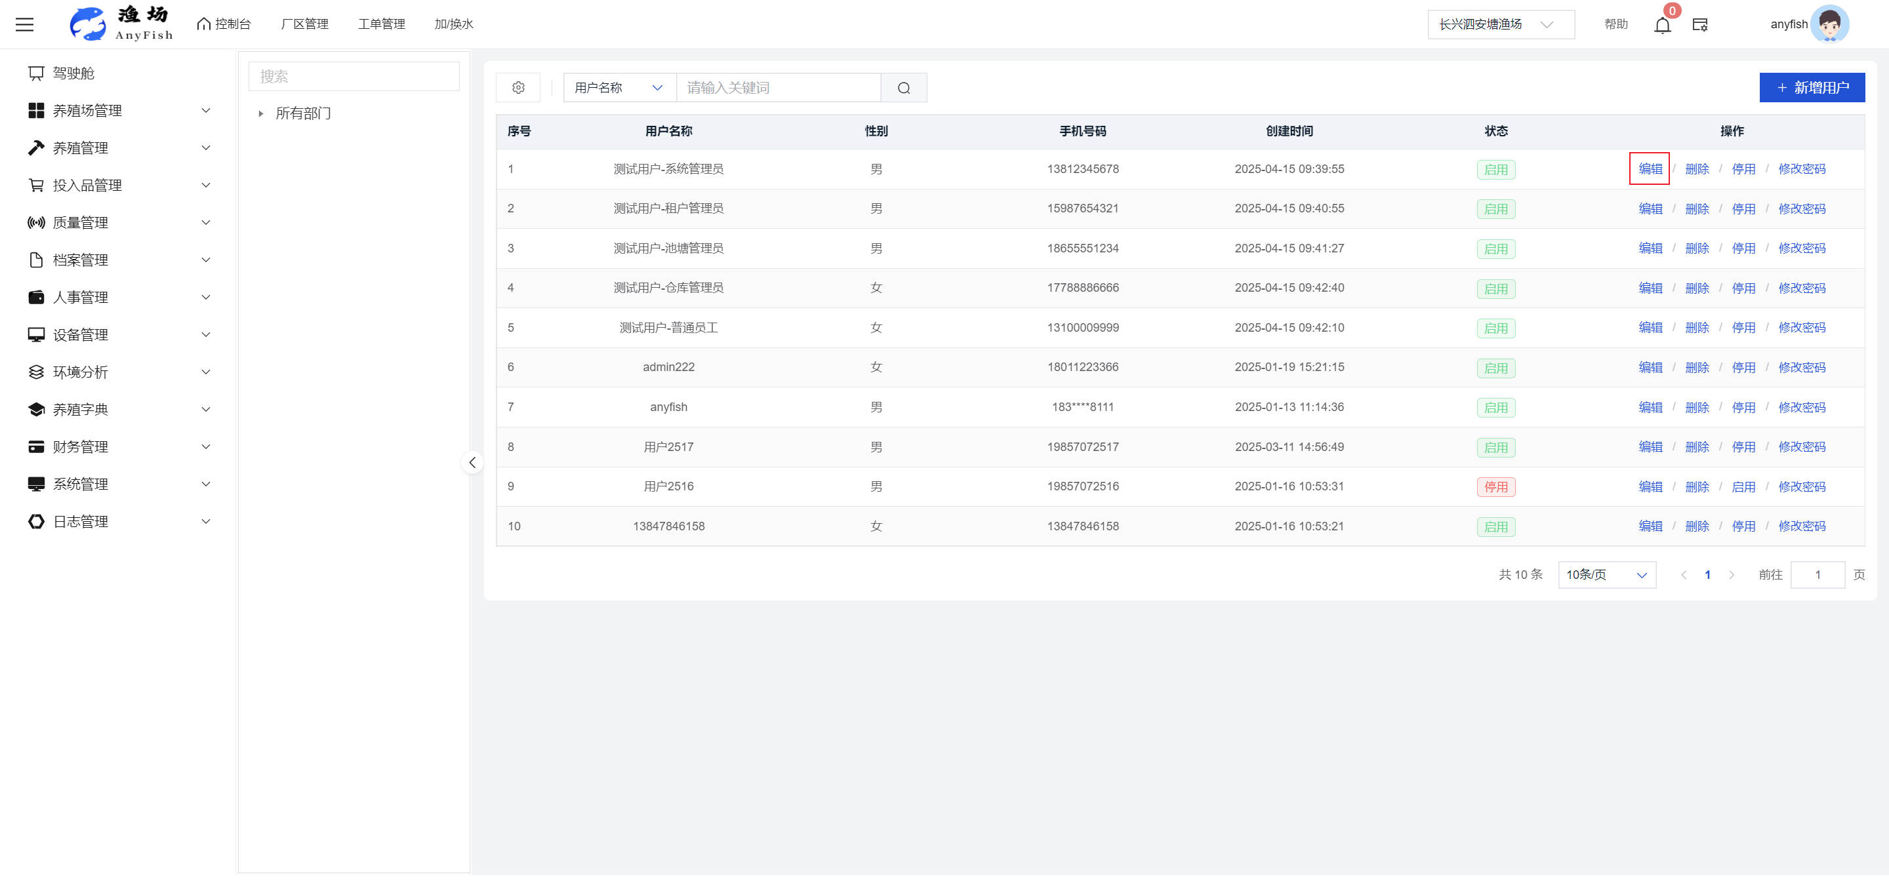Collapse the department panel with arrow handle

coord(472,462)
